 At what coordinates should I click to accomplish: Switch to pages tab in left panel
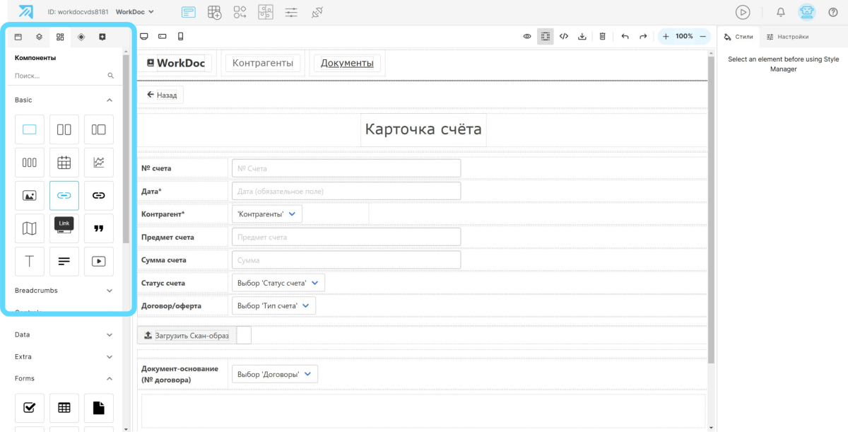(18, 37)
